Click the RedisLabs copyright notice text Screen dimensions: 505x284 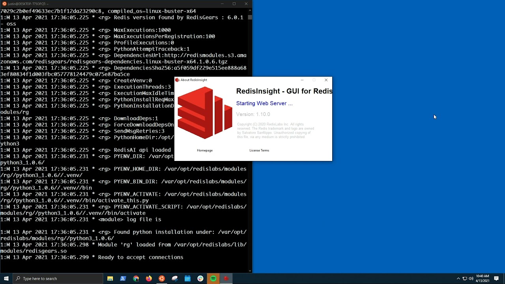pyautogui.click(x=275, y=131)
